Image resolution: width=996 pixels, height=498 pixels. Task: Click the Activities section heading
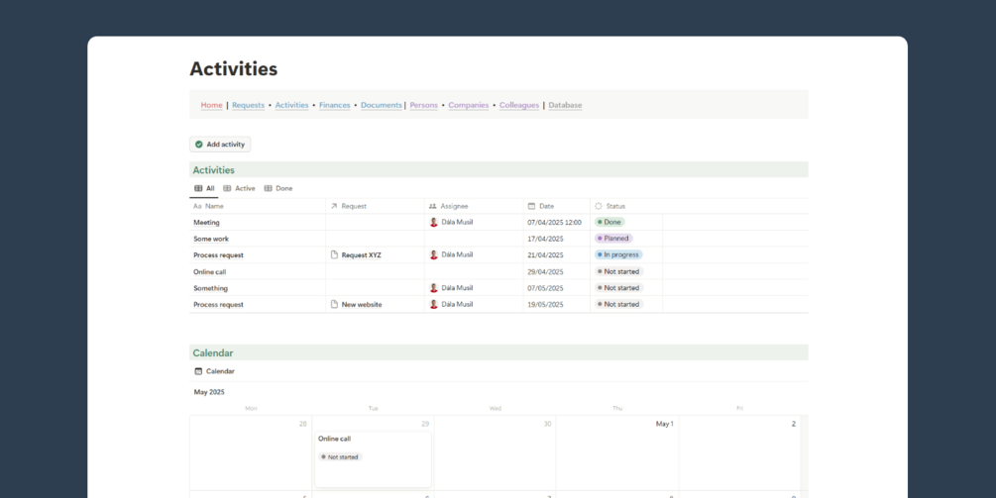point(213,170)
